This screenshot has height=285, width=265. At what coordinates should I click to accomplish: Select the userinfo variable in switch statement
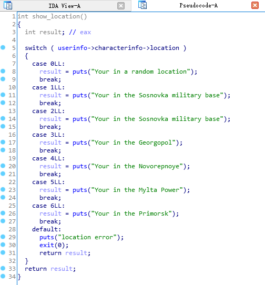73,48
